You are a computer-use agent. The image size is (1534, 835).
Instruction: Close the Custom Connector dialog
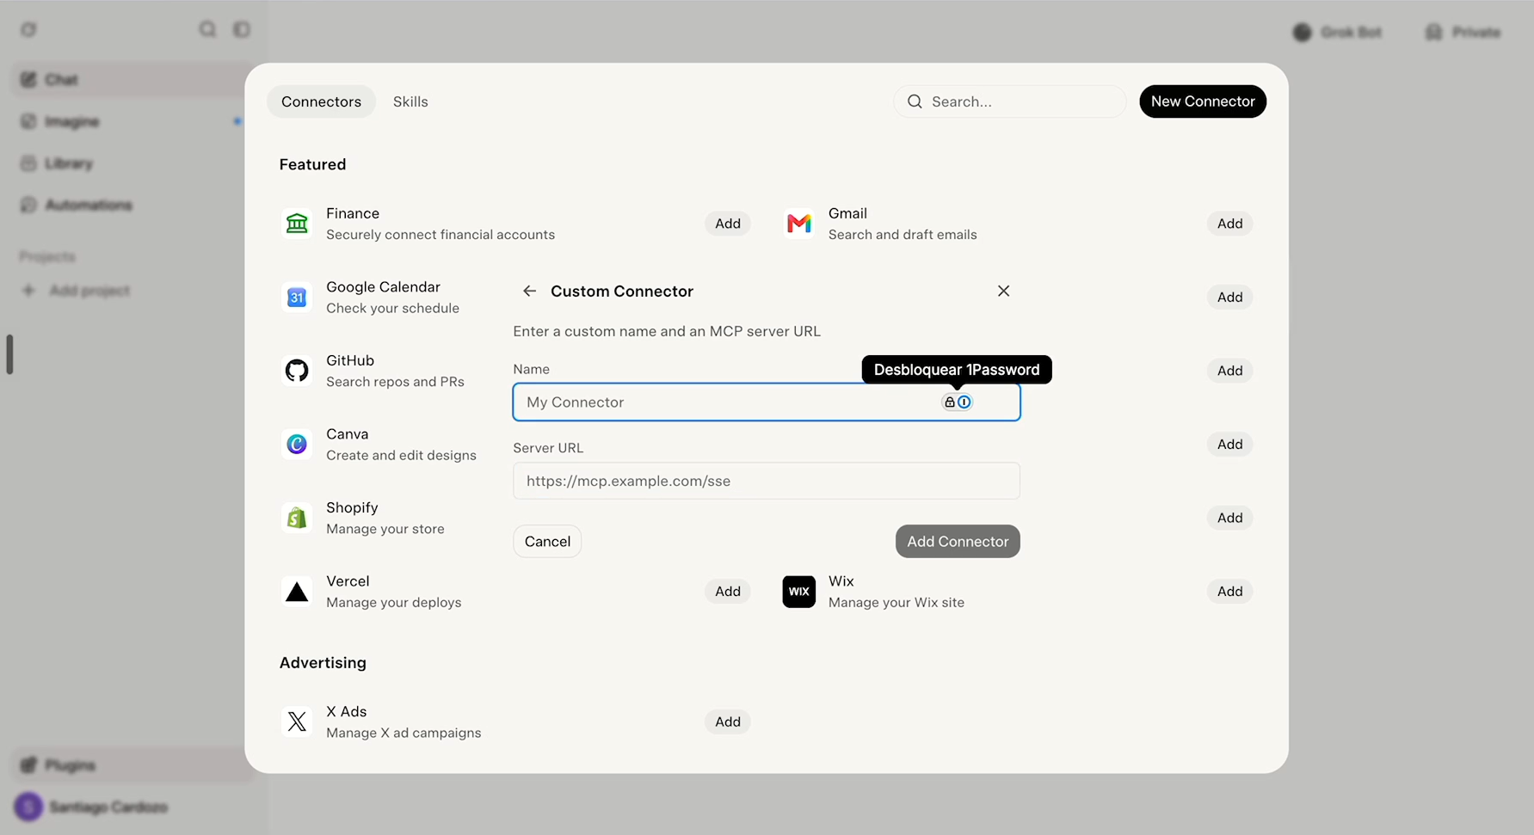pyautogui.click(x=1003, y=292)
